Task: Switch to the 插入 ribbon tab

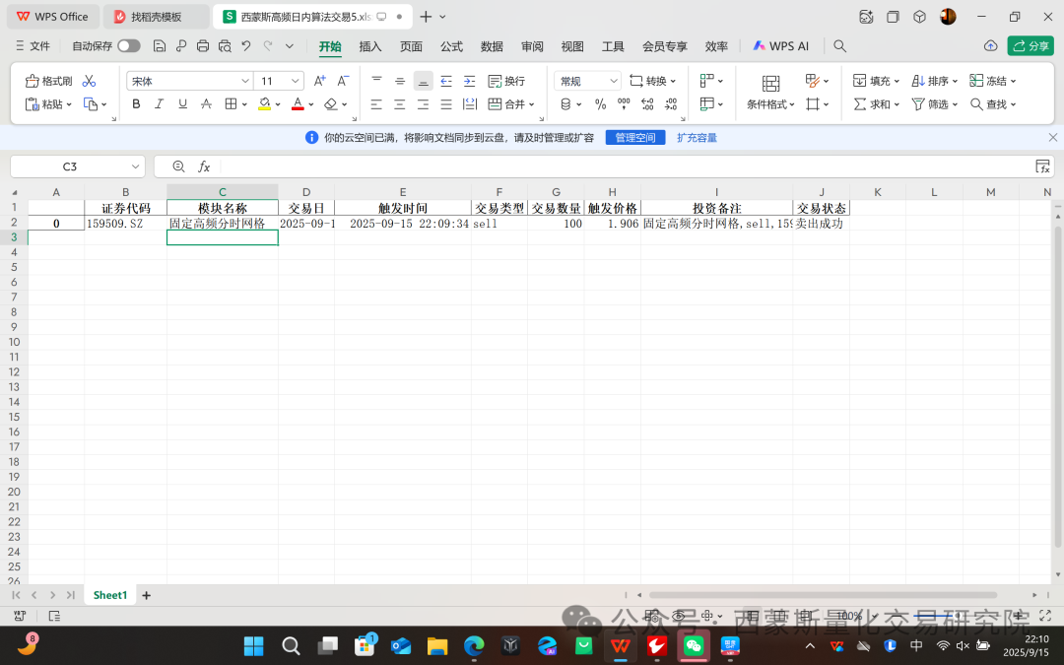Action: coord(370,46)
